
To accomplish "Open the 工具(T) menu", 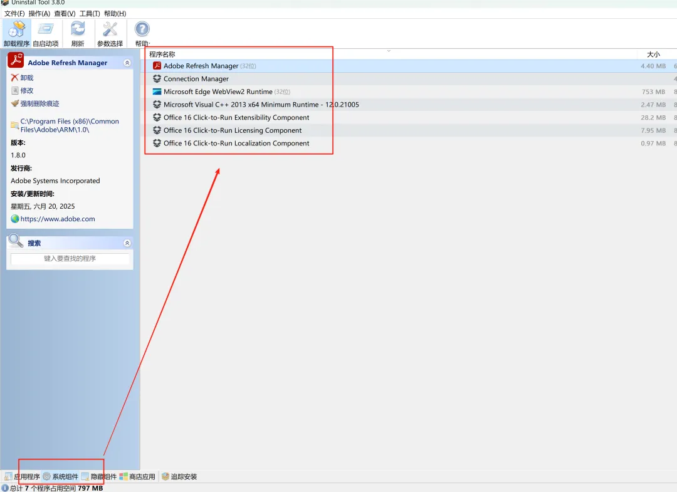I will [90, 13].
